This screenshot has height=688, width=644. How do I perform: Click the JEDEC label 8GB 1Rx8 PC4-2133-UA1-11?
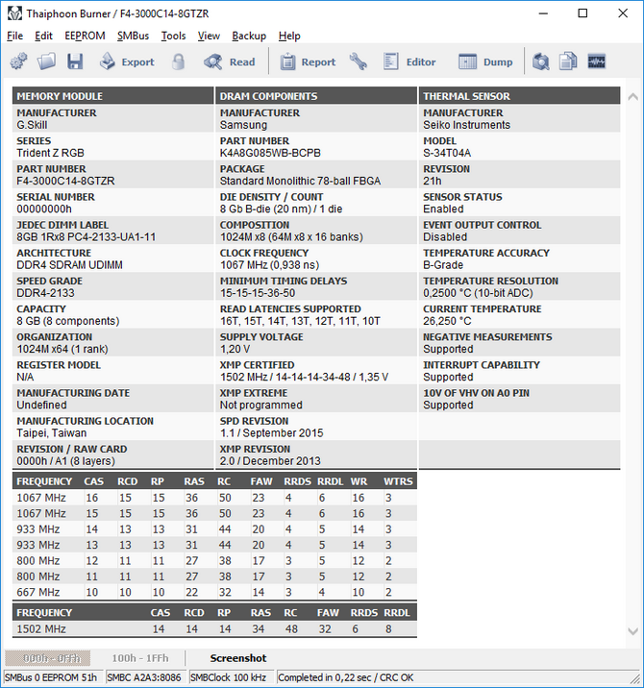(x=87, y=237)
